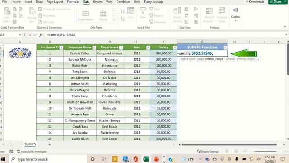Viewport: 289px width, 163px height.
Task: Collapse the ribbon chevron
Action: (285, 27)
